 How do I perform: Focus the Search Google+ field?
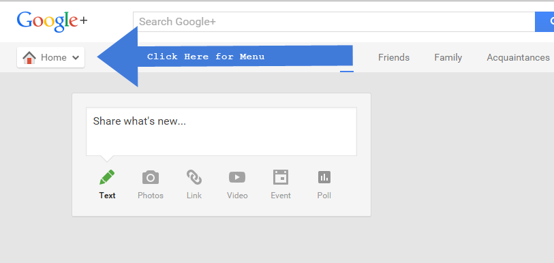tap(334, 22)
